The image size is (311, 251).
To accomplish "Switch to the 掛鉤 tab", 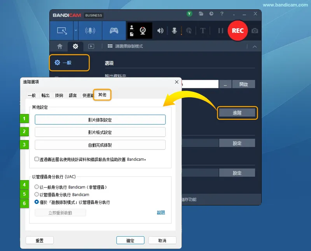I will (x=59, y=95).
